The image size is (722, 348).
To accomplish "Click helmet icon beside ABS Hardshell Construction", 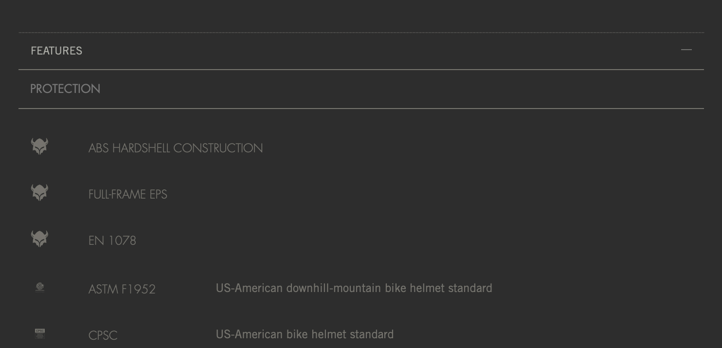I will click(39, 146).
